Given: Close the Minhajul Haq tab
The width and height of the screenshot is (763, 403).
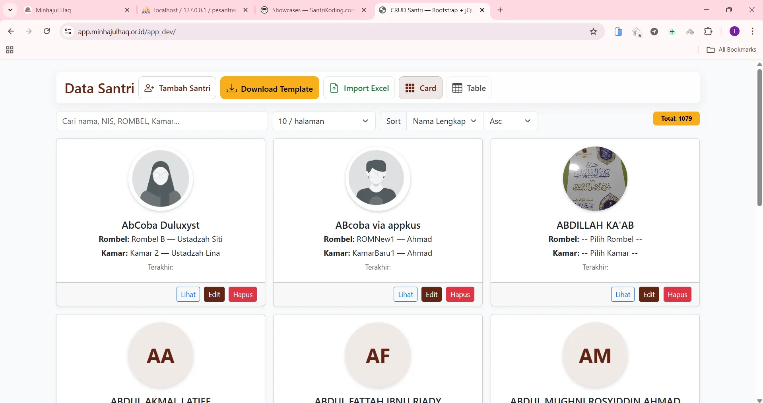Looking at the screenshot, I should [x=127, y=10].
